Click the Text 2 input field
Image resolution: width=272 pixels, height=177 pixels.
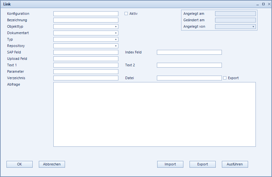(189, 65)
